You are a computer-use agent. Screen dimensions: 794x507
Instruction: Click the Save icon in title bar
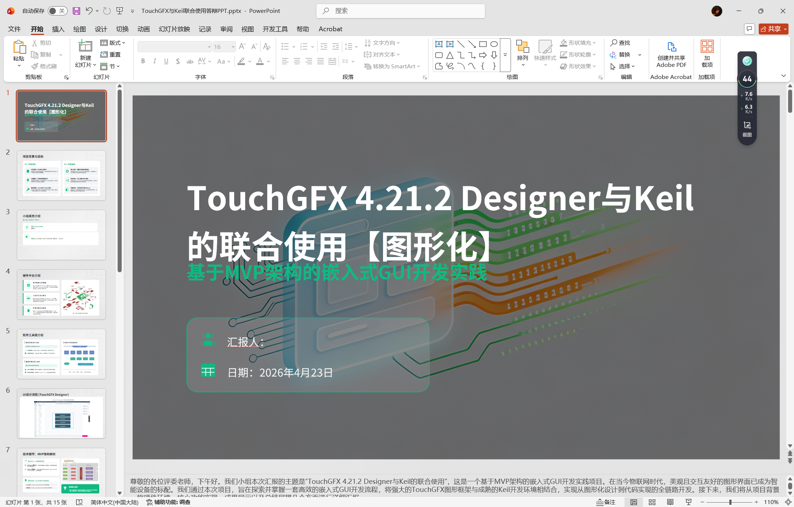[x=76, y=11]
